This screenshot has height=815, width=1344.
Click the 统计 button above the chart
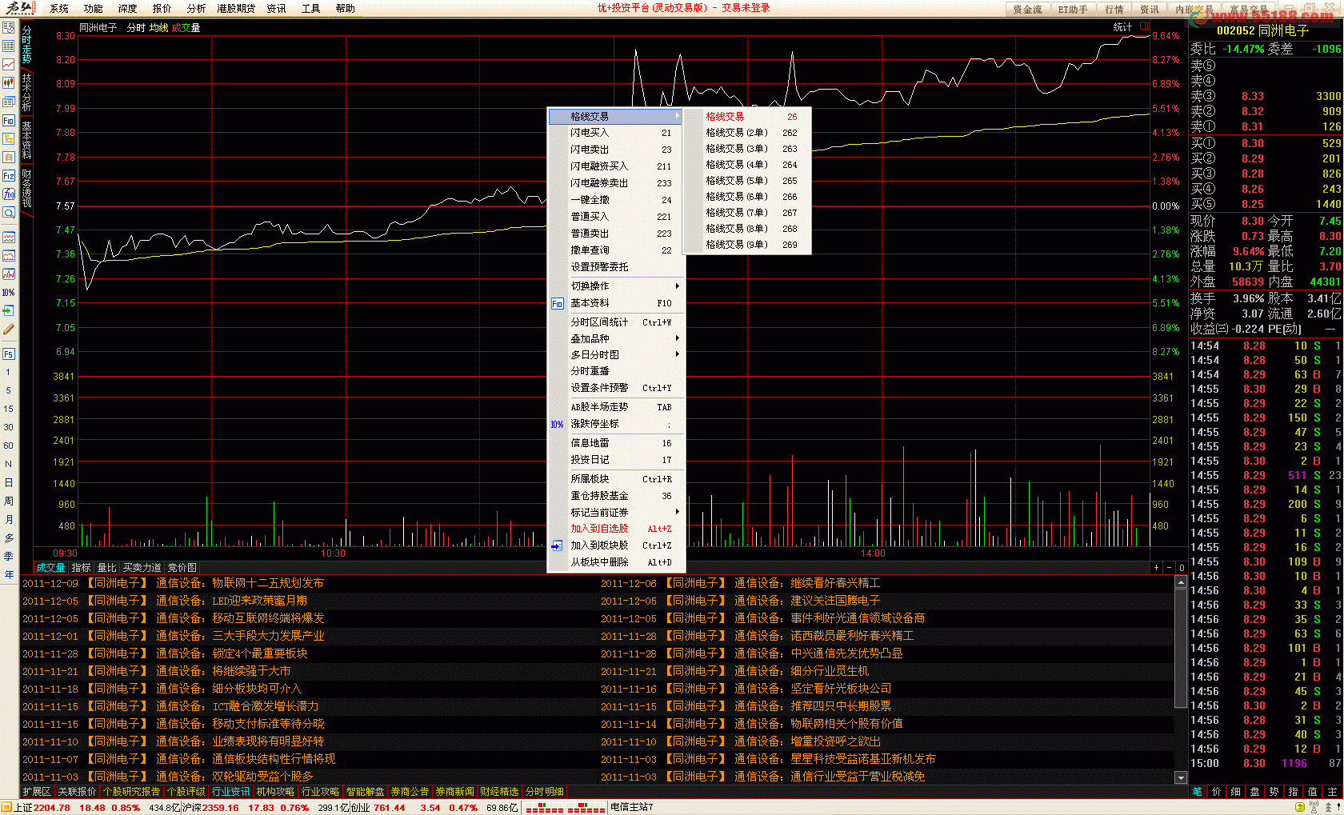click(x=1122, y=27)
